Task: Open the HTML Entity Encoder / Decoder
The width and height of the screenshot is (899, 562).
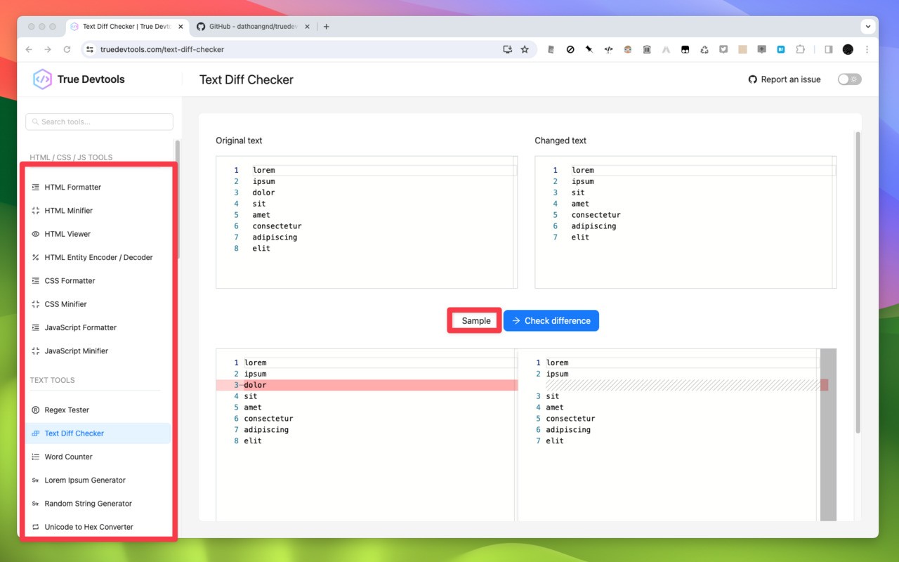Action: click(98, 257)
